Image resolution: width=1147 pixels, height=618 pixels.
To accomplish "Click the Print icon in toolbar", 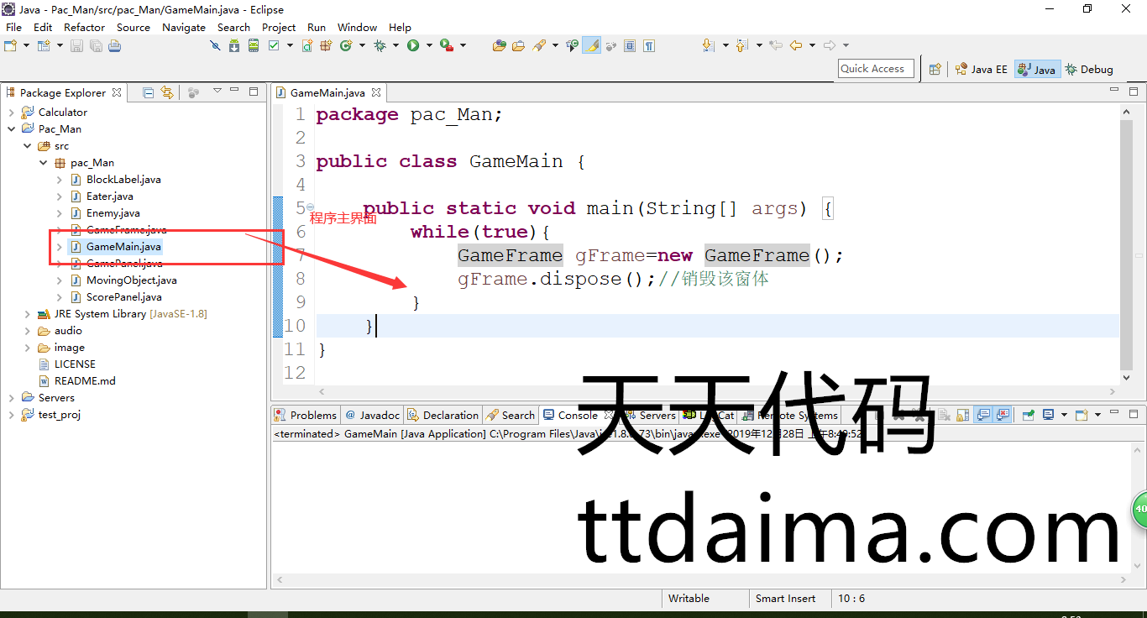I will pyautogui.click(x=114, y=45).
